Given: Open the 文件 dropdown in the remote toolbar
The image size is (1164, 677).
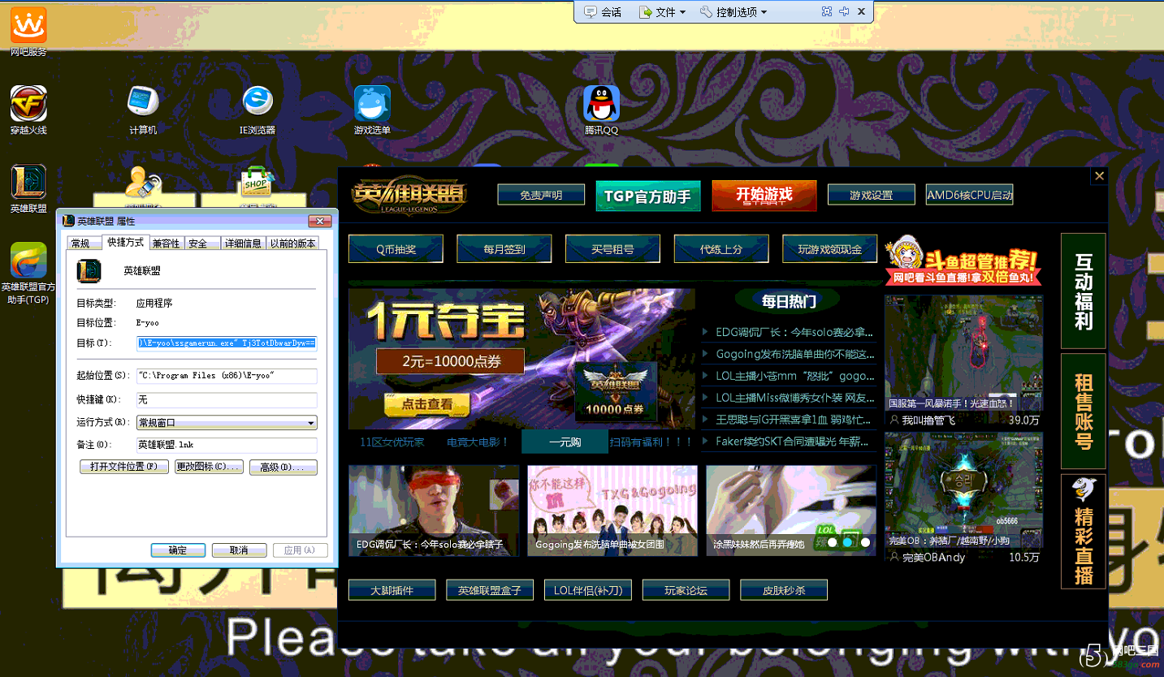Looking at the screenshot, I should pos(662,11).
